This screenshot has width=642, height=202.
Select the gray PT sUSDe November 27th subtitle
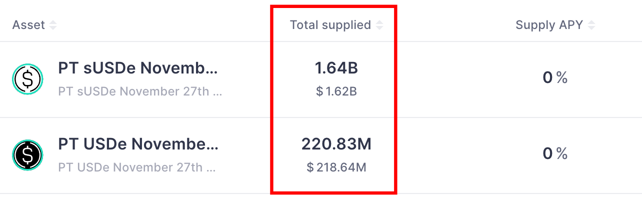pyautogui.click(x=140, y=91)
